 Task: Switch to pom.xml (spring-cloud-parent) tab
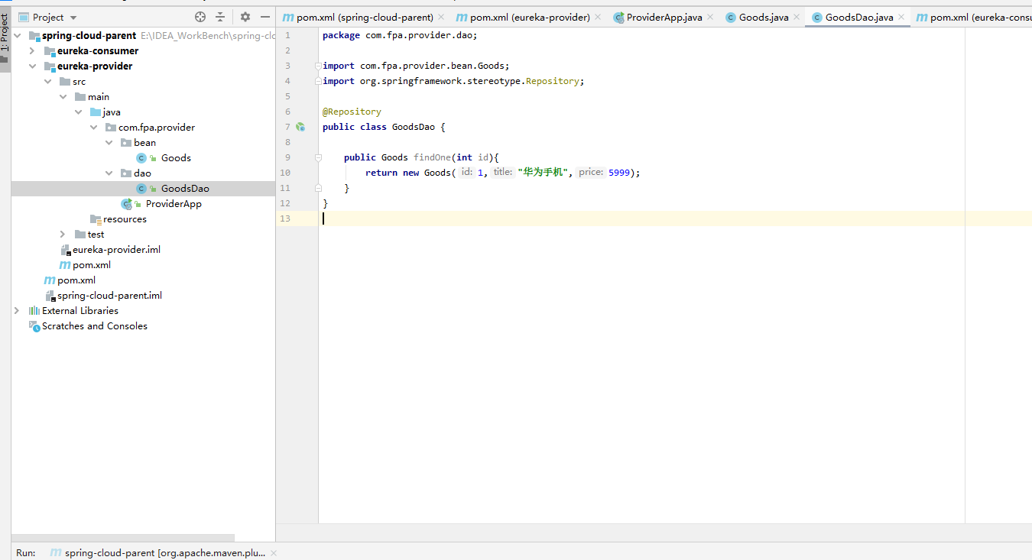(365, 17)
